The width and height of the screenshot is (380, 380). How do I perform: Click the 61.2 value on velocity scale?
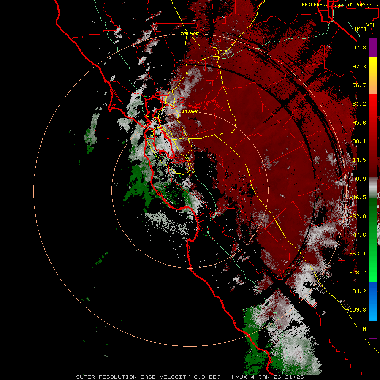[x=359, y=104]
